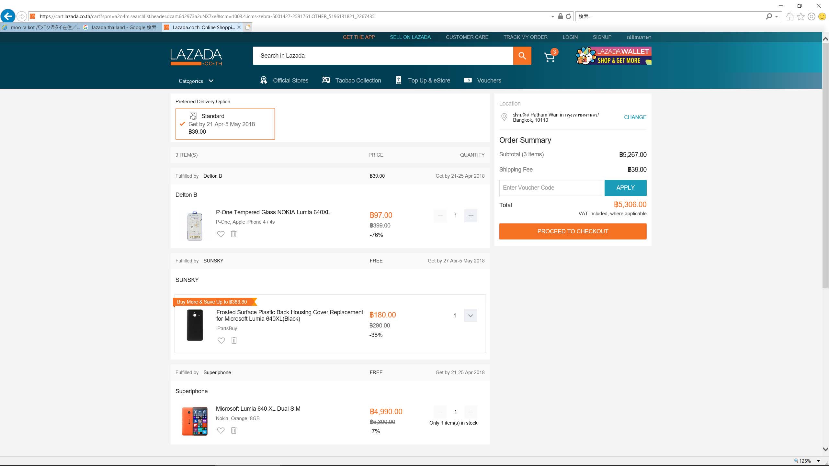Refresh the page with reload icon
The height and width of the screenshot is (466, 829).
568,16
